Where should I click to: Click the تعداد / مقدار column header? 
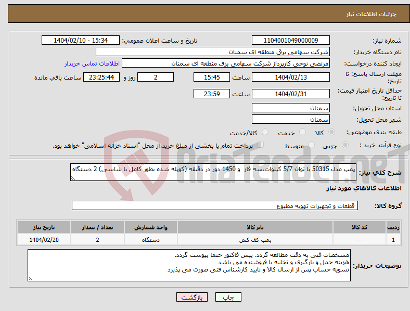(97, 227)
